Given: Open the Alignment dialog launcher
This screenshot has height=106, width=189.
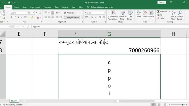Looking at the screenshot, I should point(82,22).
